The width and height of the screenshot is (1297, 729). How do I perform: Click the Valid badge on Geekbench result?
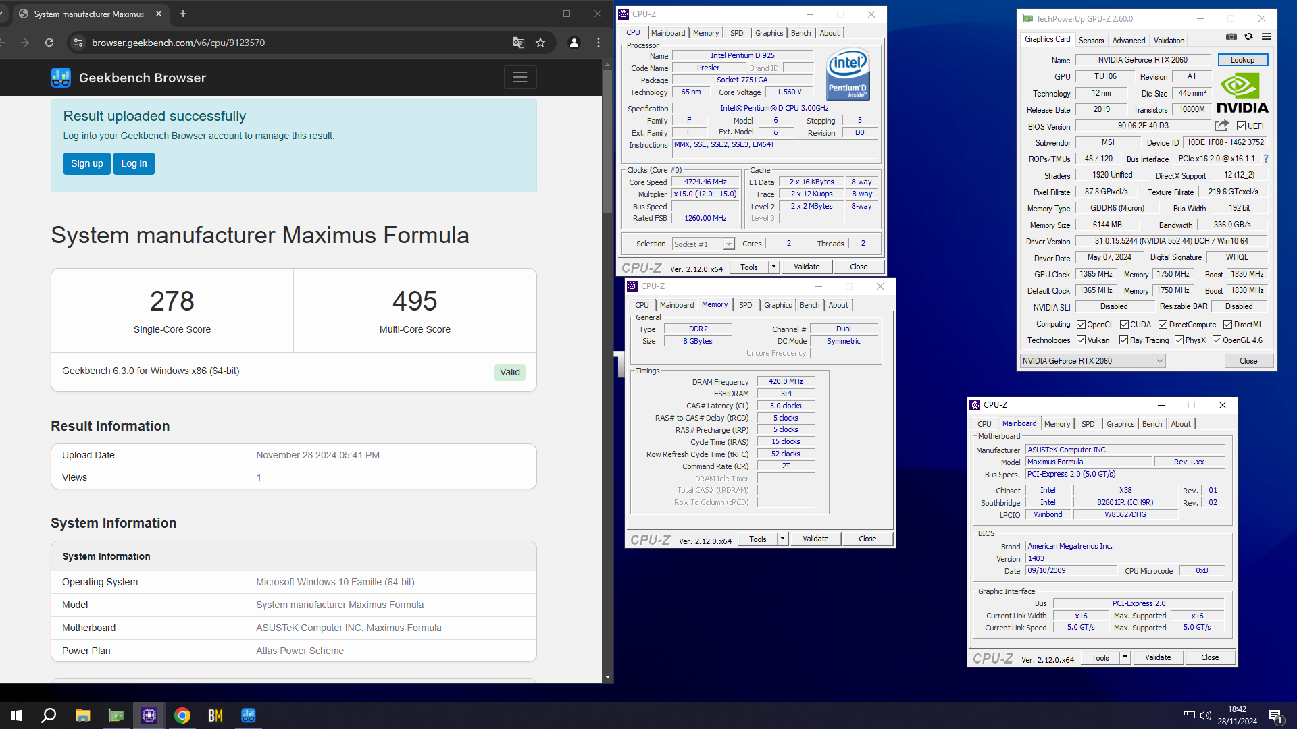[x=509, y=372]
